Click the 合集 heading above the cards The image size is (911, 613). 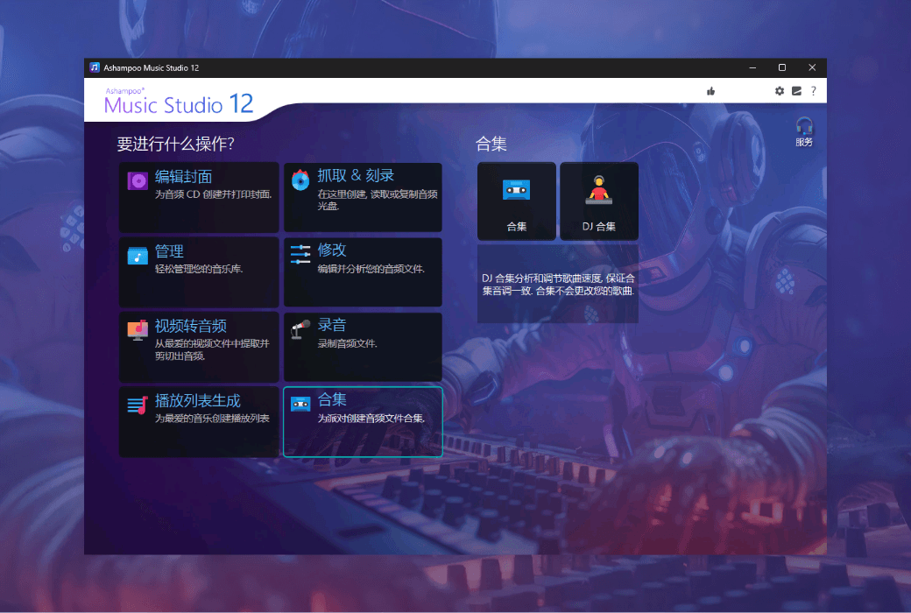(491, 144)
